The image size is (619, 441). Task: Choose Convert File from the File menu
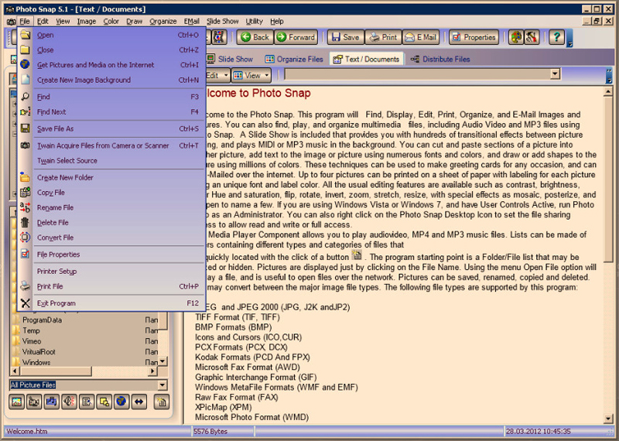pyautogui.click(x=56, y=238)
